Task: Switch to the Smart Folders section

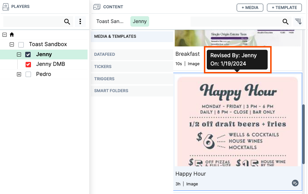Action: 111,91
